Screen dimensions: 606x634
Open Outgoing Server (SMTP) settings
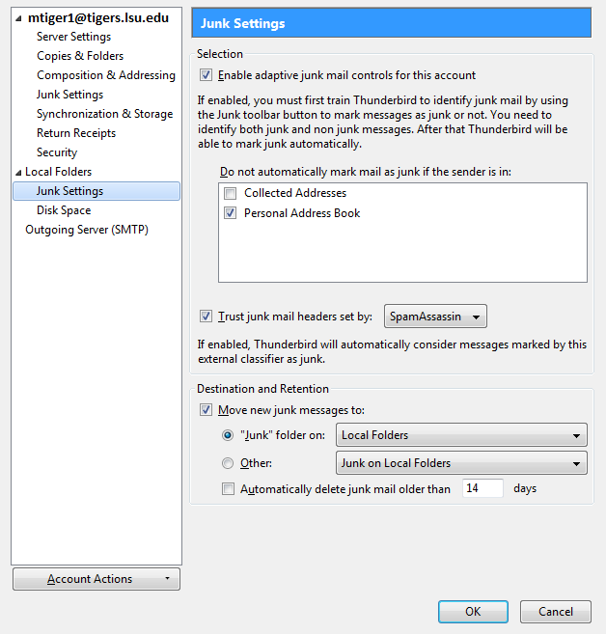(x=87, y=230)
